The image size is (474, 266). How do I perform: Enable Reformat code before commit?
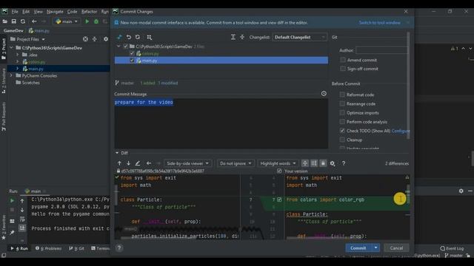342,95
